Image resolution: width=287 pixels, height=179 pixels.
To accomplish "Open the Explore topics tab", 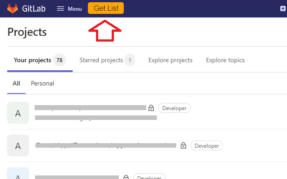I will pos(225,60).
